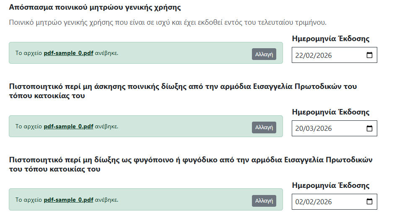Click the Ημερομηνία Έκδοσης label above 20/03/2026
The image size is (402, 221).
(x=330, y=112)
